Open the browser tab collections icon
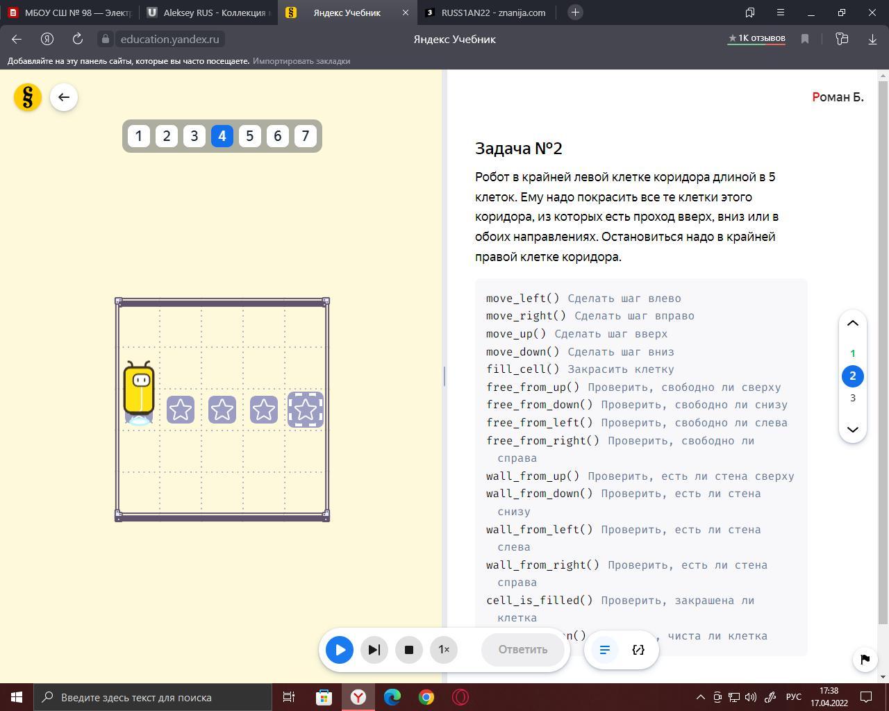Screen dimensions: 889x711 click(750, 12)
